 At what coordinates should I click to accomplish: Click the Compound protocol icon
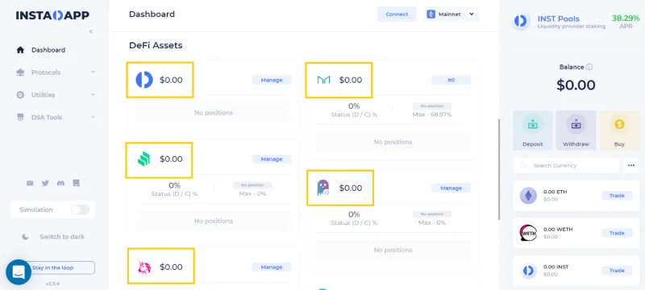point(144,159)
